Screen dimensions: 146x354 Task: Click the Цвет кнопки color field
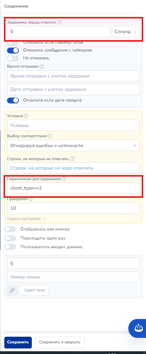[34, 290]
